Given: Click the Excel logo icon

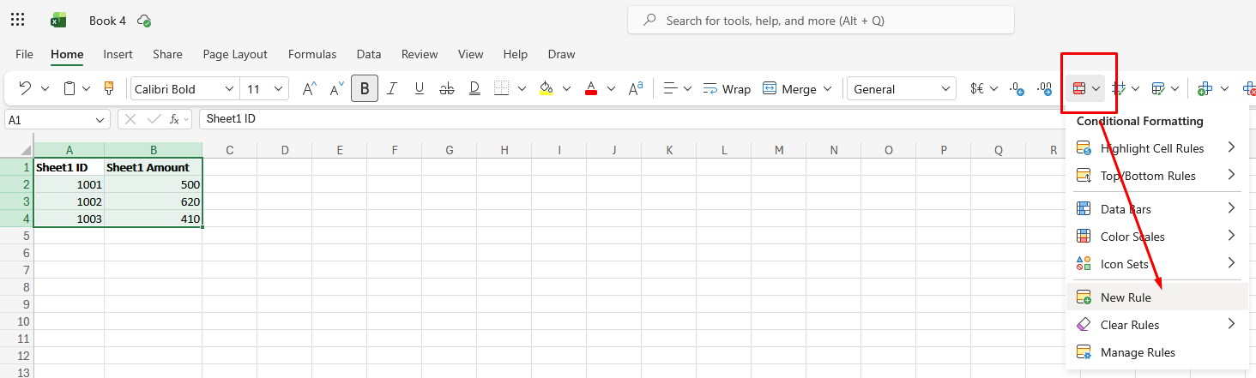Looking at the screenshot, I should coord(58,20).
